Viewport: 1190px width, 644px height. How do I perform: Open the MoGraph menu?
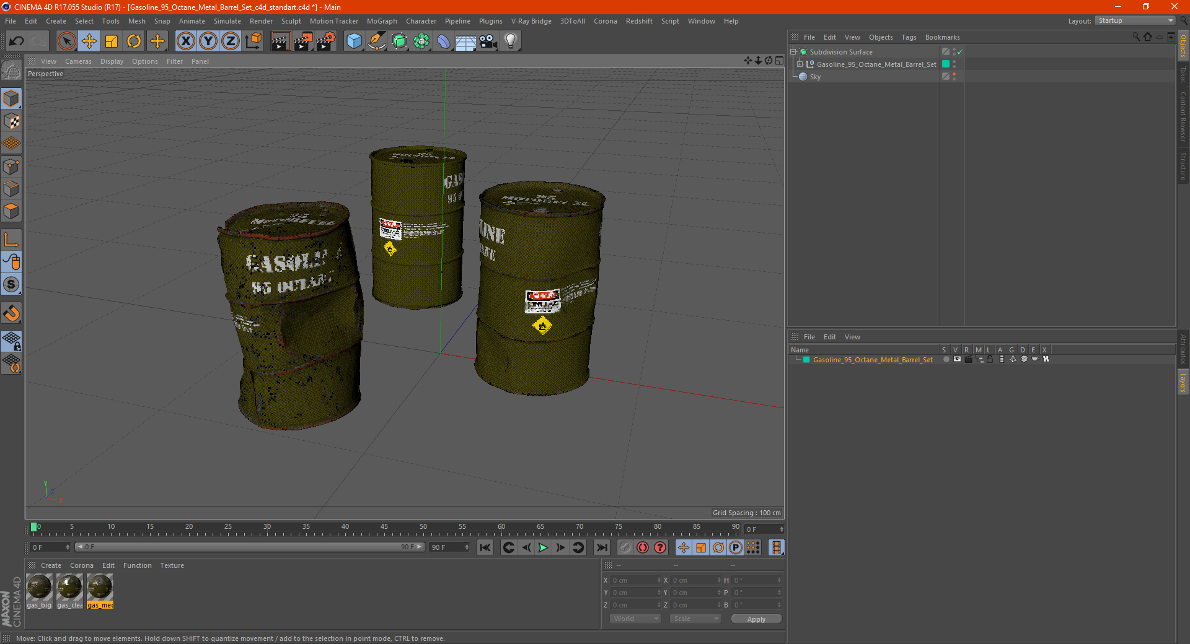[382, 21]
